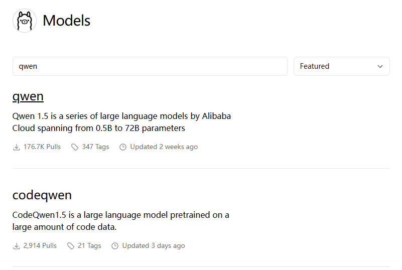Screen dimensions: 402x270
Task: Click the tag icon beside 21 Tags
Action: (x=71, y=246)
